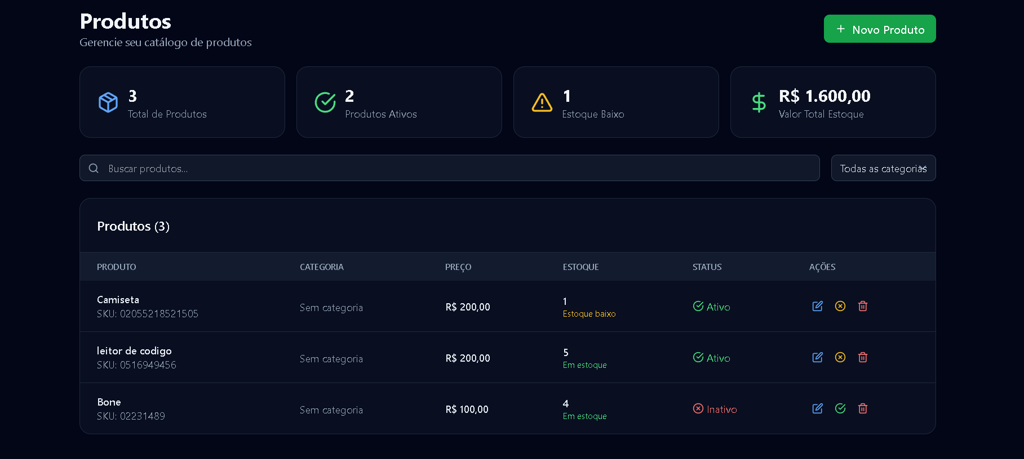
Task: Click the Valor Total Estoque dollar icon
Action: point(759,102)
